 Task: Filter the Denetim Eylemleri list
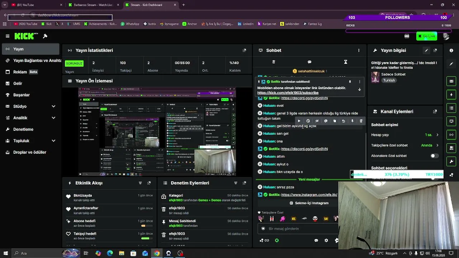click(x=236, y=183)
